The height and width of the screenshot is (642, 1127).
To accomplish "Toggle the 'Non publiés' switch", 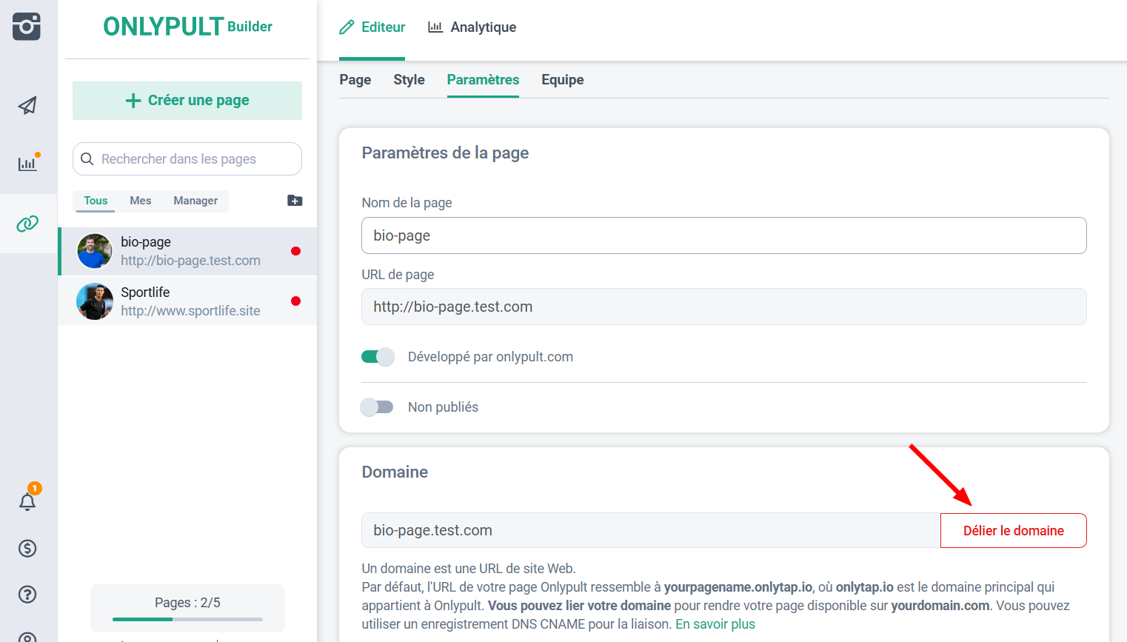I will pyautogui.click(x=378, y=407).
